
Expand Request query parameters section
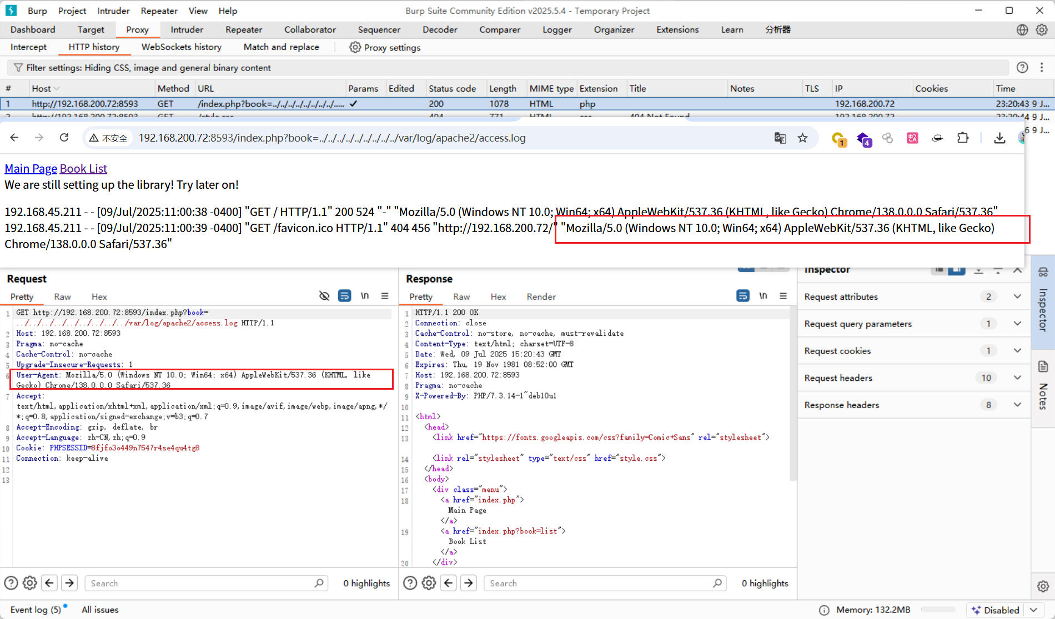[1017, 324]
